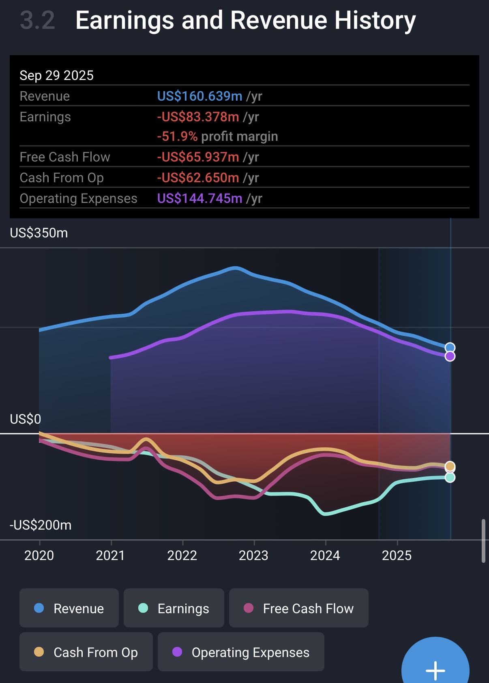Tap the blue plus floating button
The image size is (489, 683).
click(435, 666)
